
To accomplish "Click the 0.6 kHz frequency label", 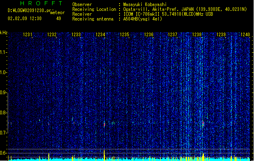I will click(3, 153).
